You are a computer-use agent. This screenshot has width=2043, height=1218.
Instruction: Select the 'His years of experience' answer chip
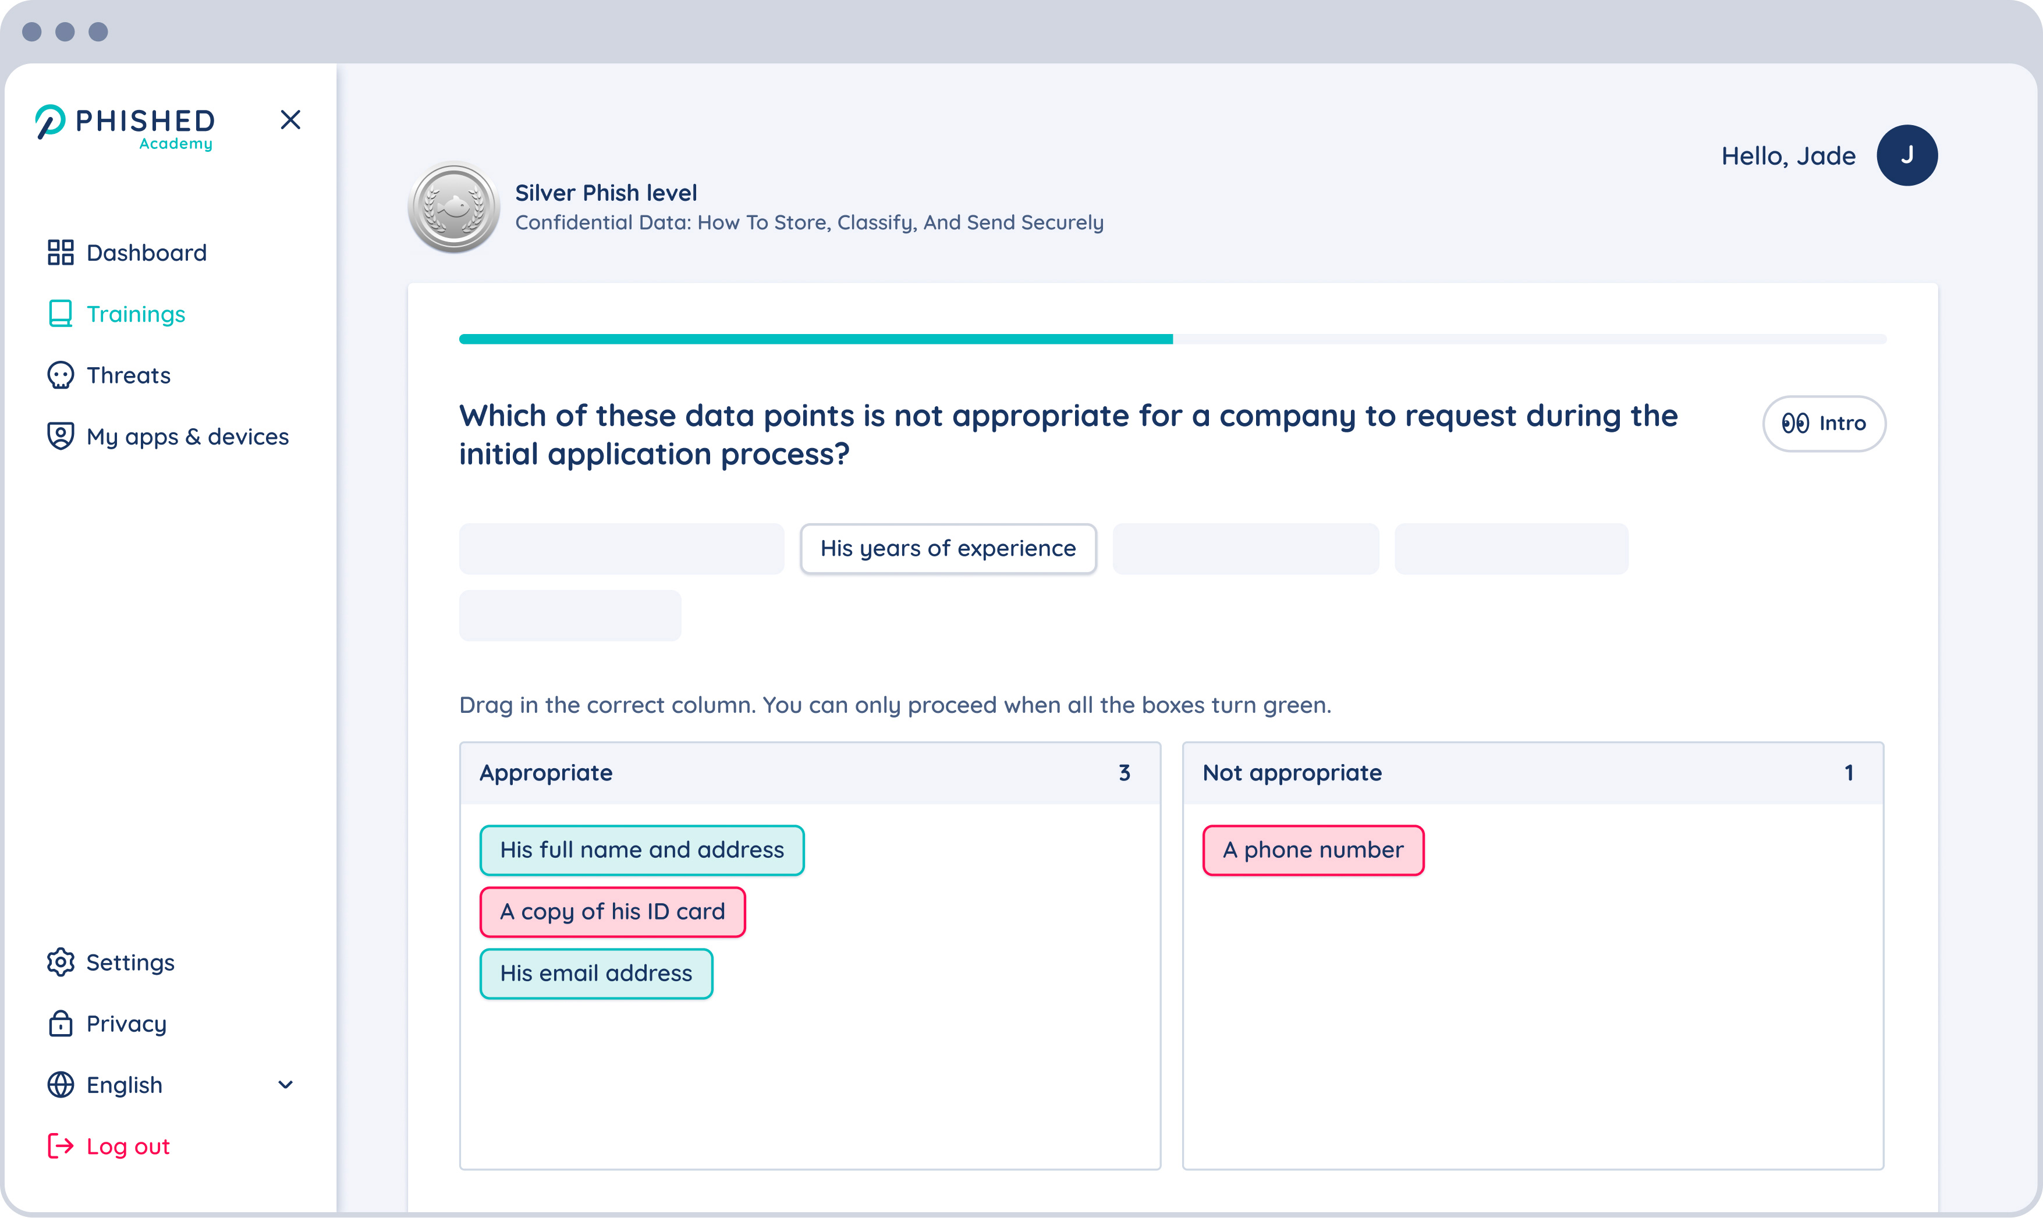tap(948, 548)
